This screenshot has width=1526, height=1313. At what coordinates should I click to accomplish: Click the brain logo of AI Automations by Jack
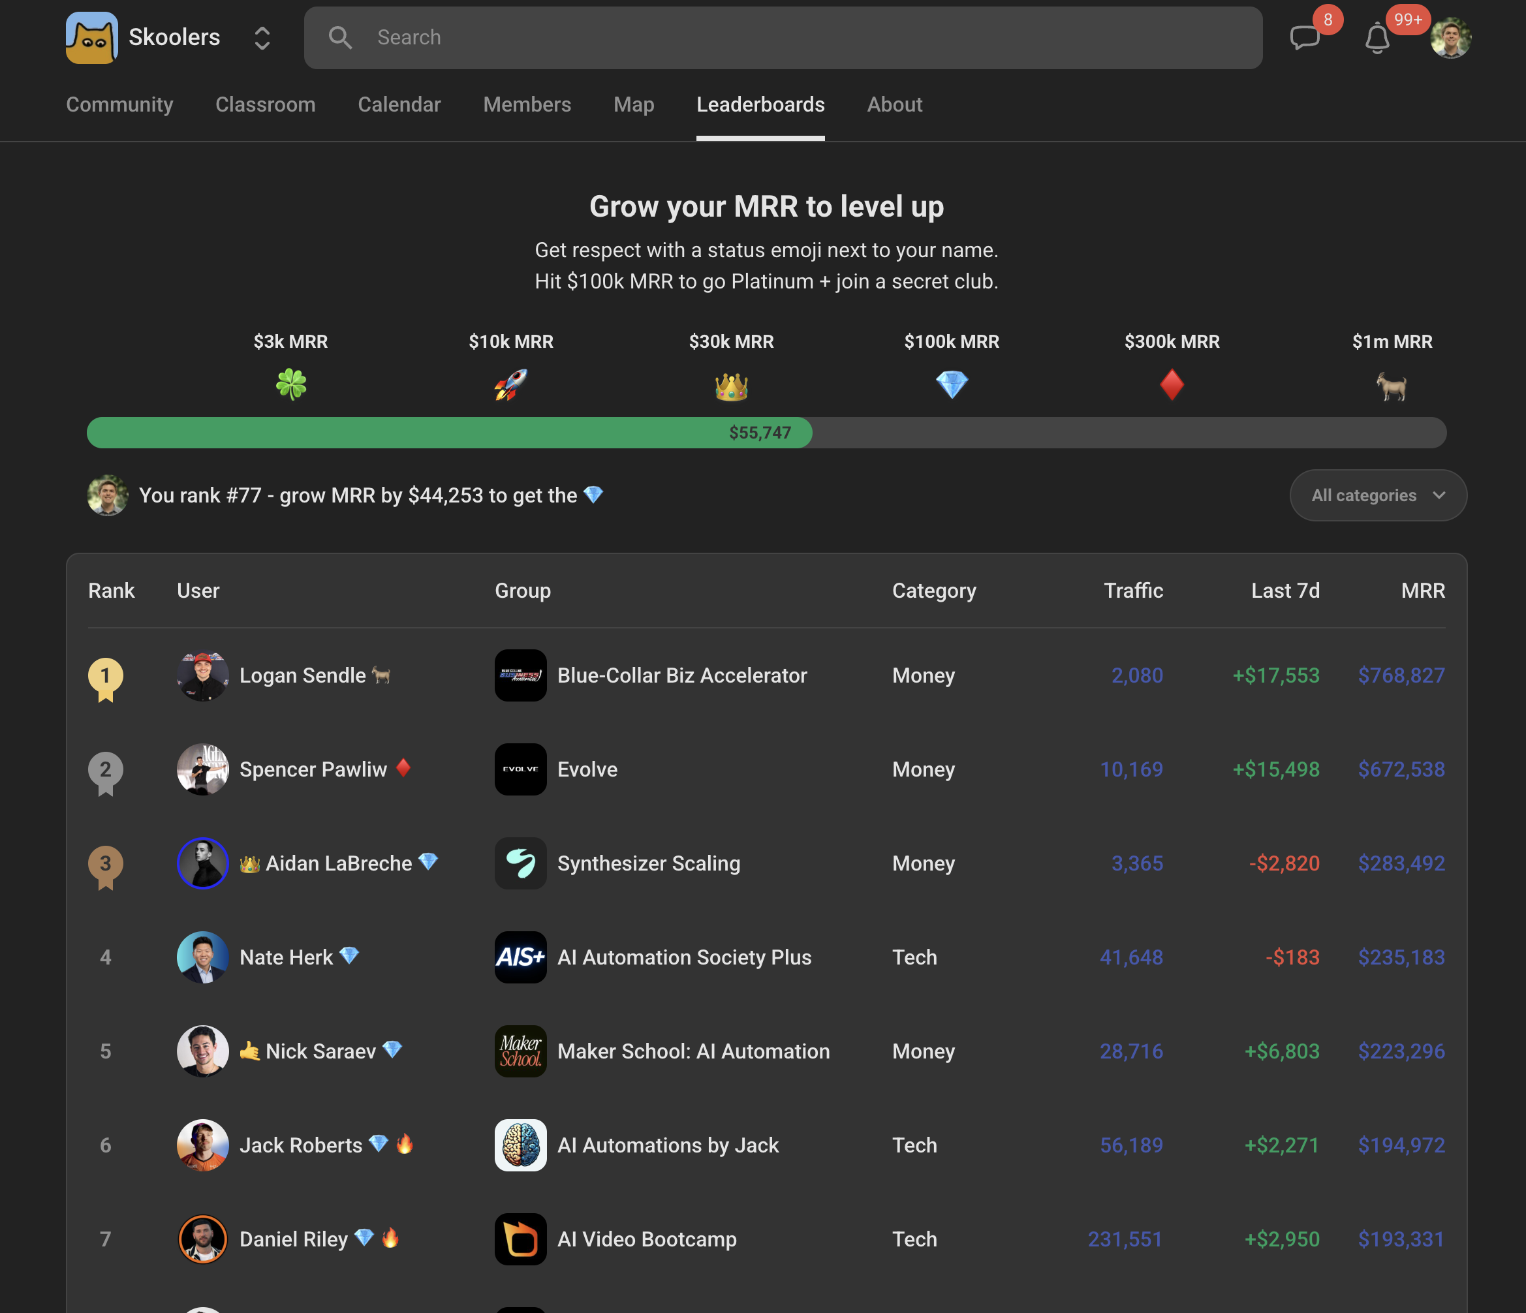[x=521, y=1145]
